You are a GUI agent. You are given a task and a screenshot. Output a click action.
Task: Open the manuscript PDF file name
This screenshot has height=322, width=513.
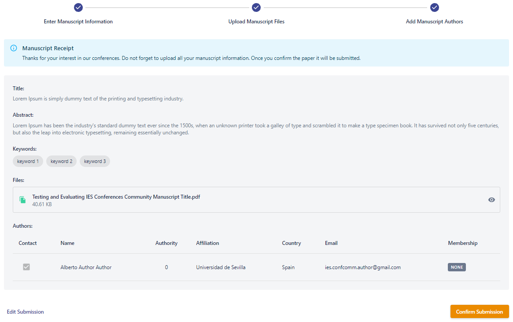pyautogui.click(x=116, y=197)
